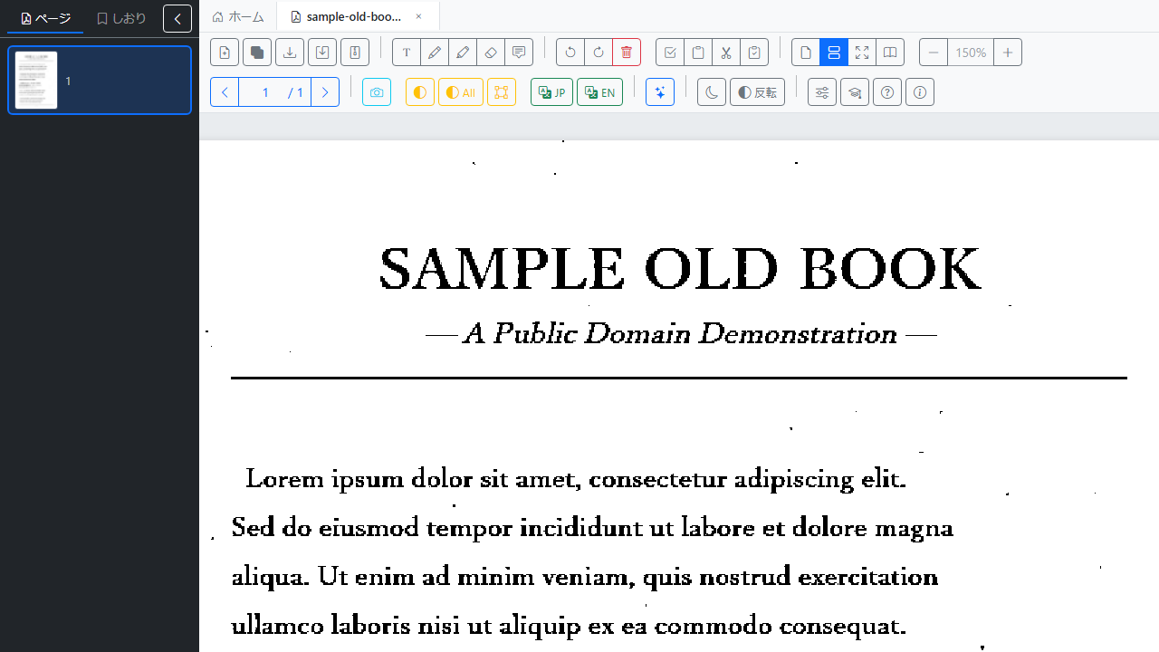Click the compressed zip file icon
This screenshot has width=1159, height=652.
[355, 53]
